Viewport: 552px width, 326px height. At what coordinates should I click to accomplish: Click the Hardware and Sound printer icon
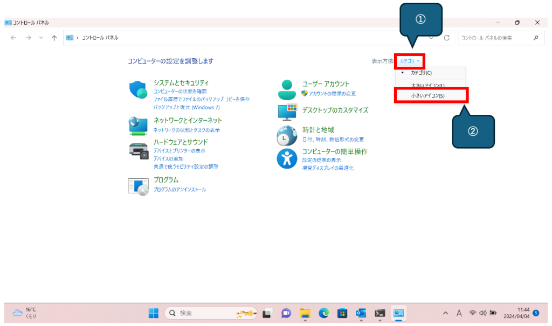pyautogui.click(x=139, y=150)
